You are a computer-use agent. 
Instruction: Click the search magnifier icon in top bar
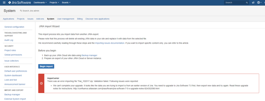coord(247,3)
